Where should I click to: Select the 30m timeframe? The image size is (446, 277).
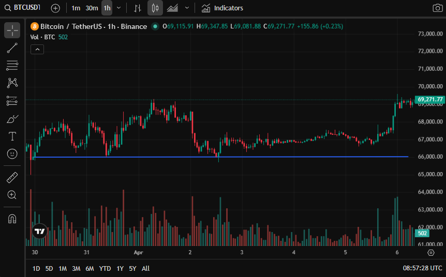pos(92,8)
